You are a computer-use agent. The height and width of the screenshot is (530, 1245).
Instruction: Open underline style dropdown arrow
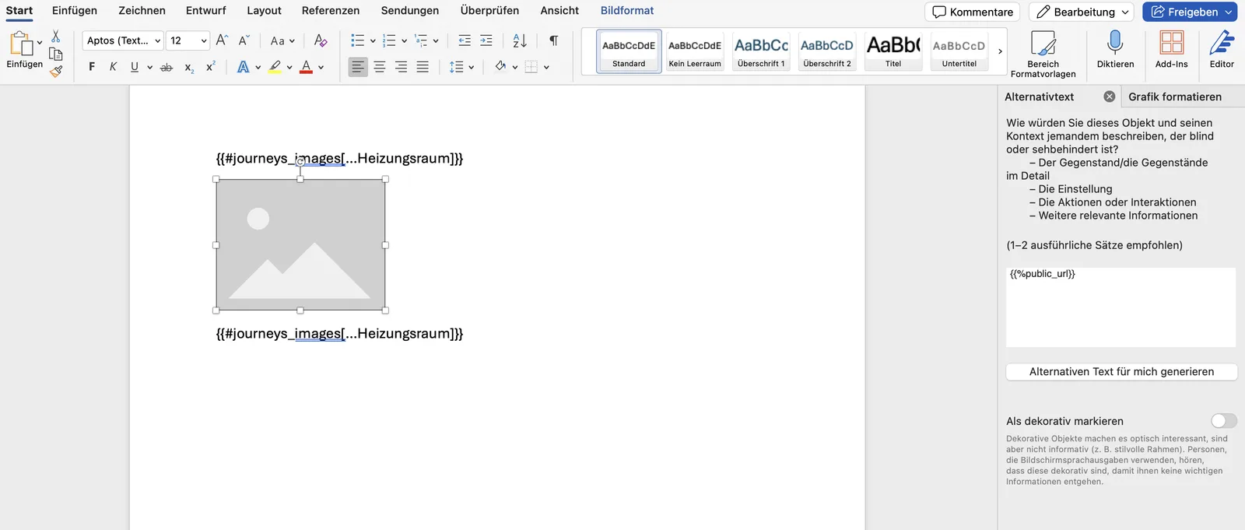pyautogui.click(x=149, y=68)
